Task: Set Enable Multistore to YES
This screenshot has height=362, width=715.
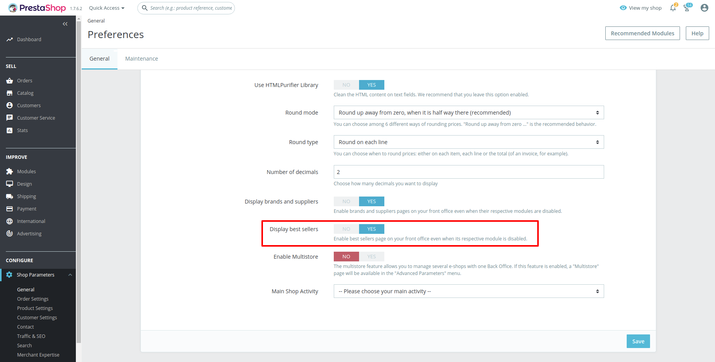Action: point(372,257)
